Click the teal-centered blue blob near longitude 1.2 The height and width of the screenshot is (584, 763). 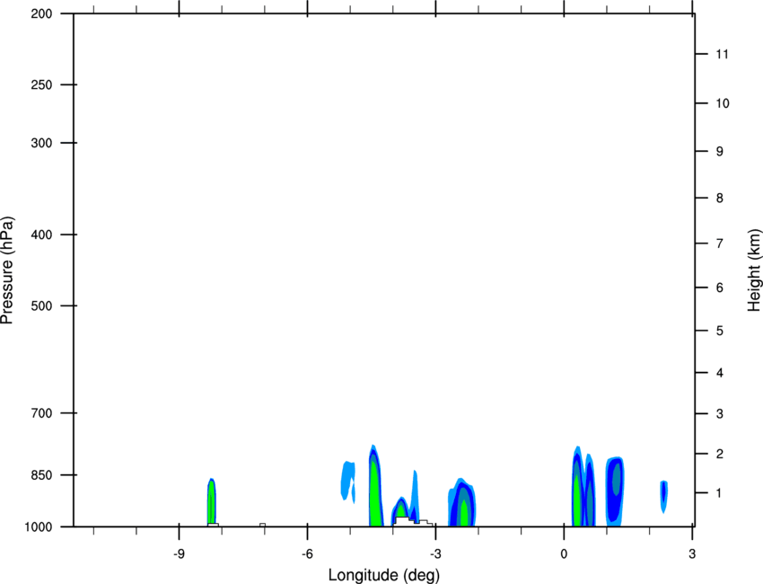point(615,491)
